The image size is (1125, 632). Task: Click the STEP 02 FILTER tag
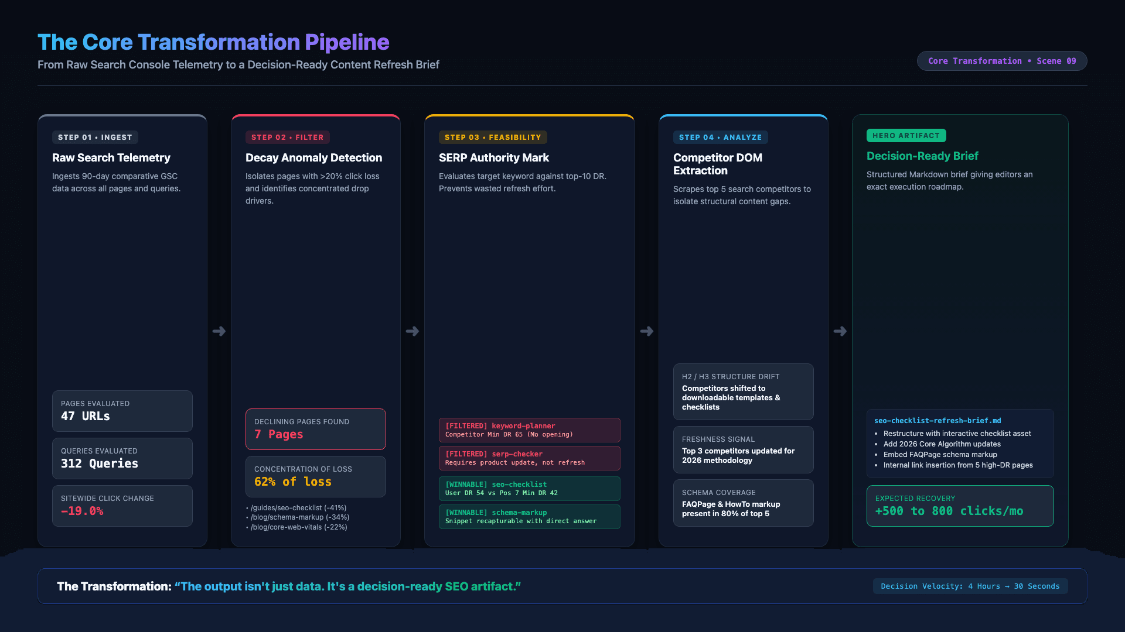point(288,138)
